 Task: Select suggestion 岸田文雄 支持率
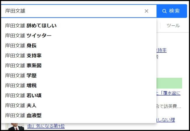pos(79,56)
